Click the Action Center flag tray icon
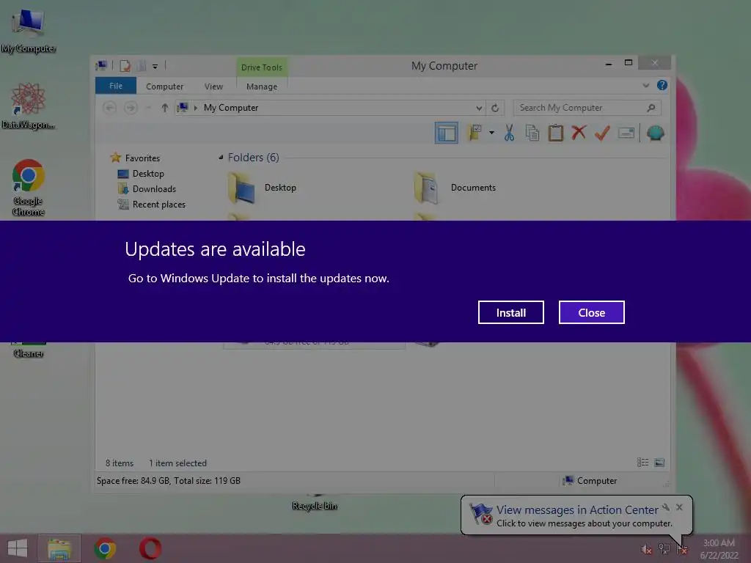 pos(682,549)
